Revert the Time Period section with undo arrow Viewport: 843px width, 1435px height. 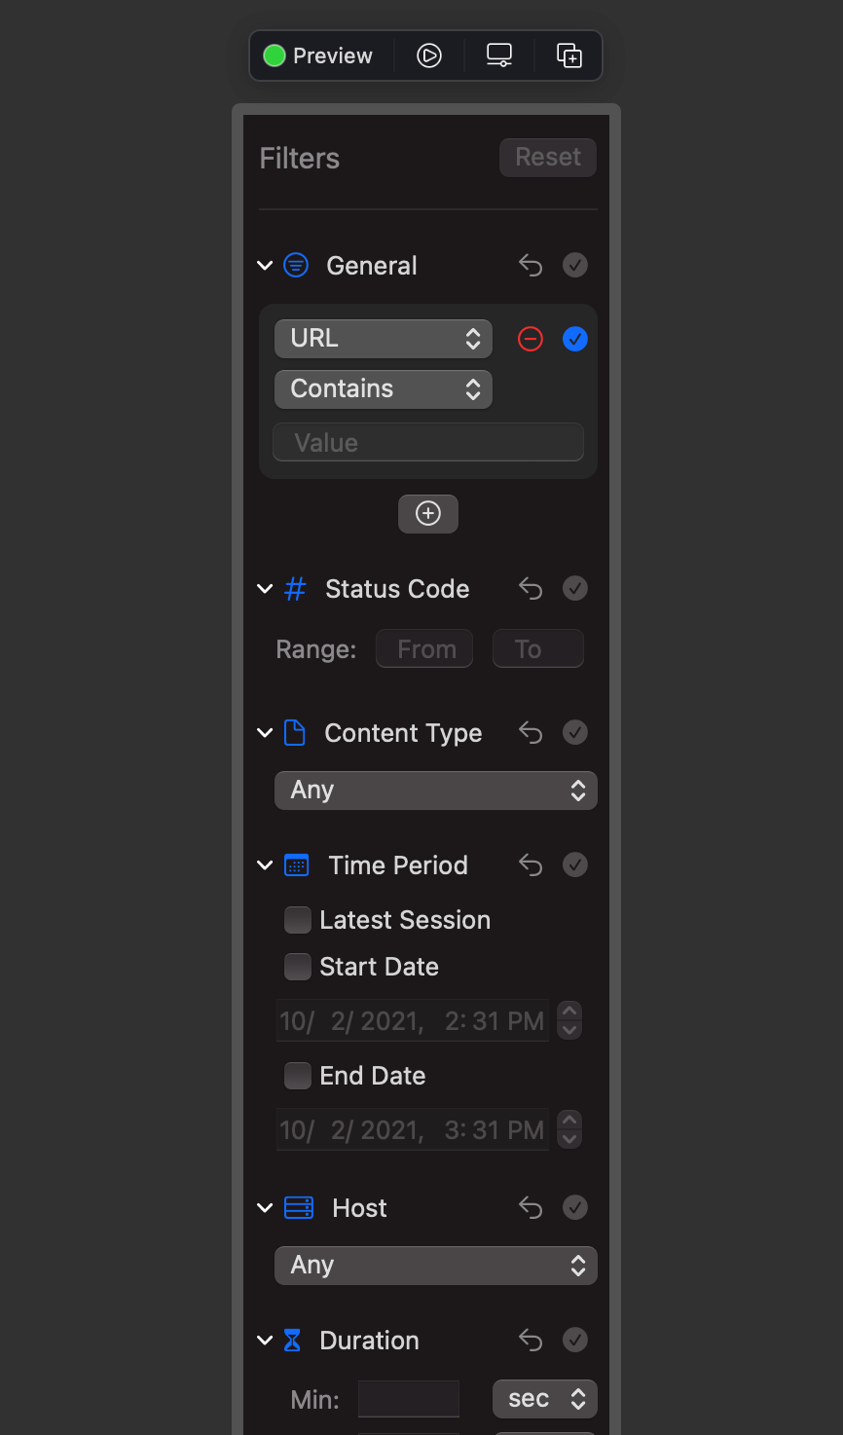[531, 865]
